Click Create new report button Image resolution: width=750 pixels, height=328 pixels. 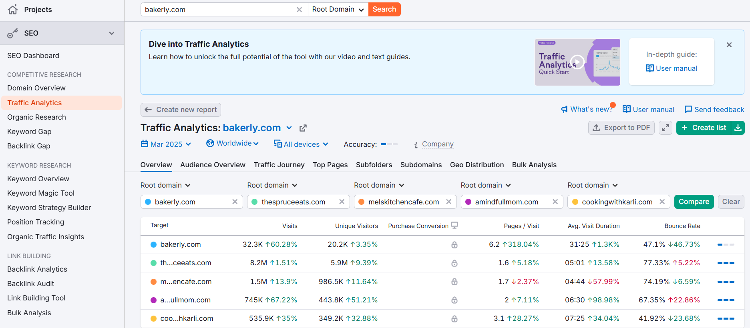(181, 110)
